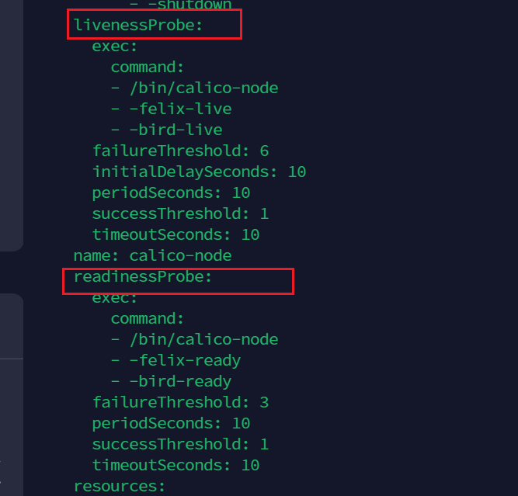
Task: Click the exec line under livenessProbe
Action: [x=115, y=46]
